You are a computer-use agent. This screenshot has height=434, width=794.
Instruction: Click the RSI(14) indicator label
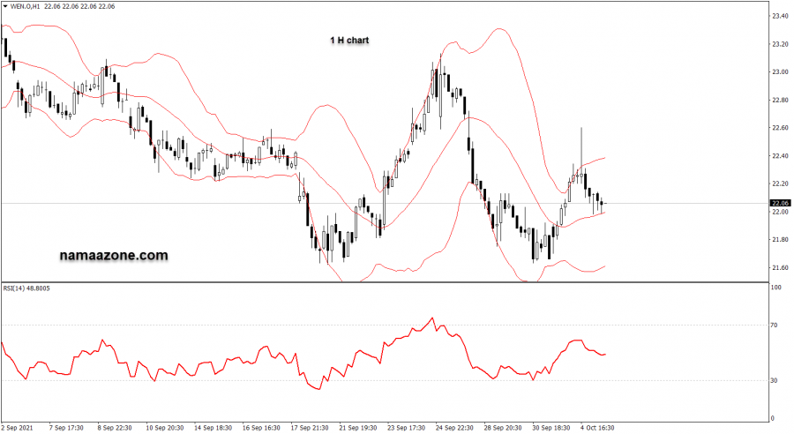pyautogui.click(x=27, y=288)
